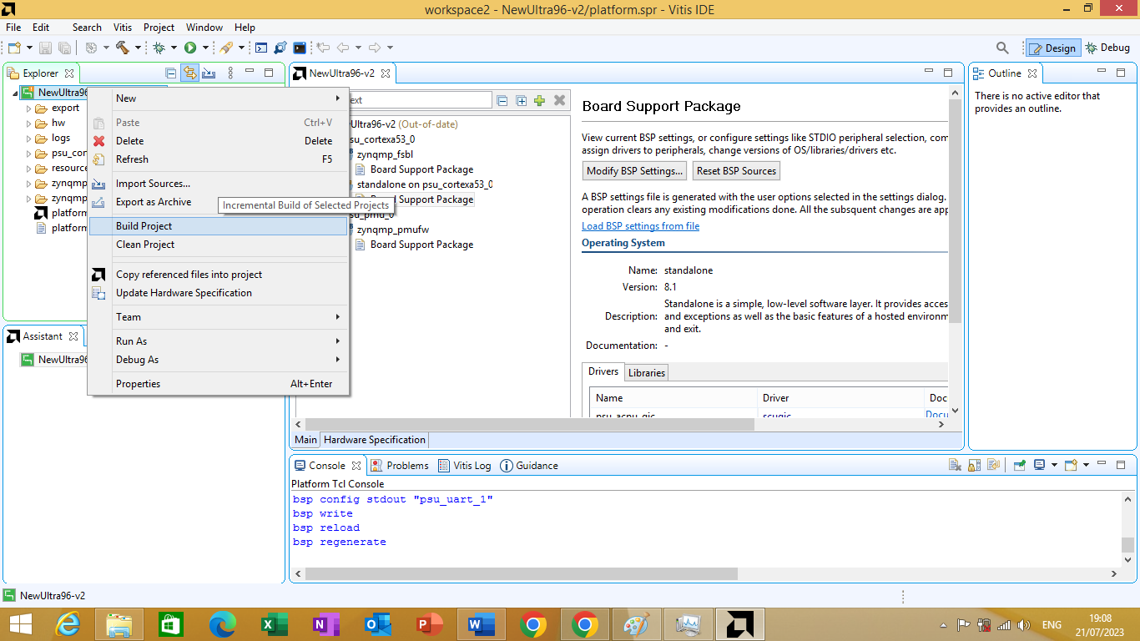Open the Guidance tab
Viewport: 1140px width, 641px height.
click(x=529, y=466)
